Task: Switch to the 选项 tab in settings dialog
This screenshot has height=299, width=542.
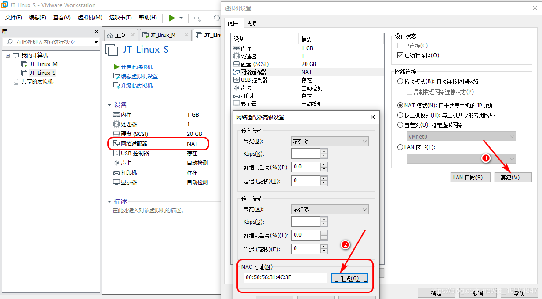Action: point(251,23)
